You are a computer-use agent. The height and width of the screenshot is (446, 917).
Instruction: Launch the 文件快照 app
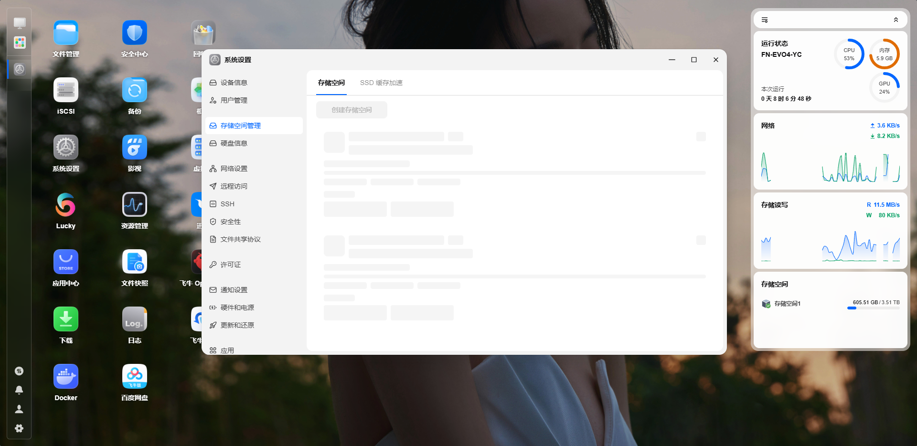[135, 262]
